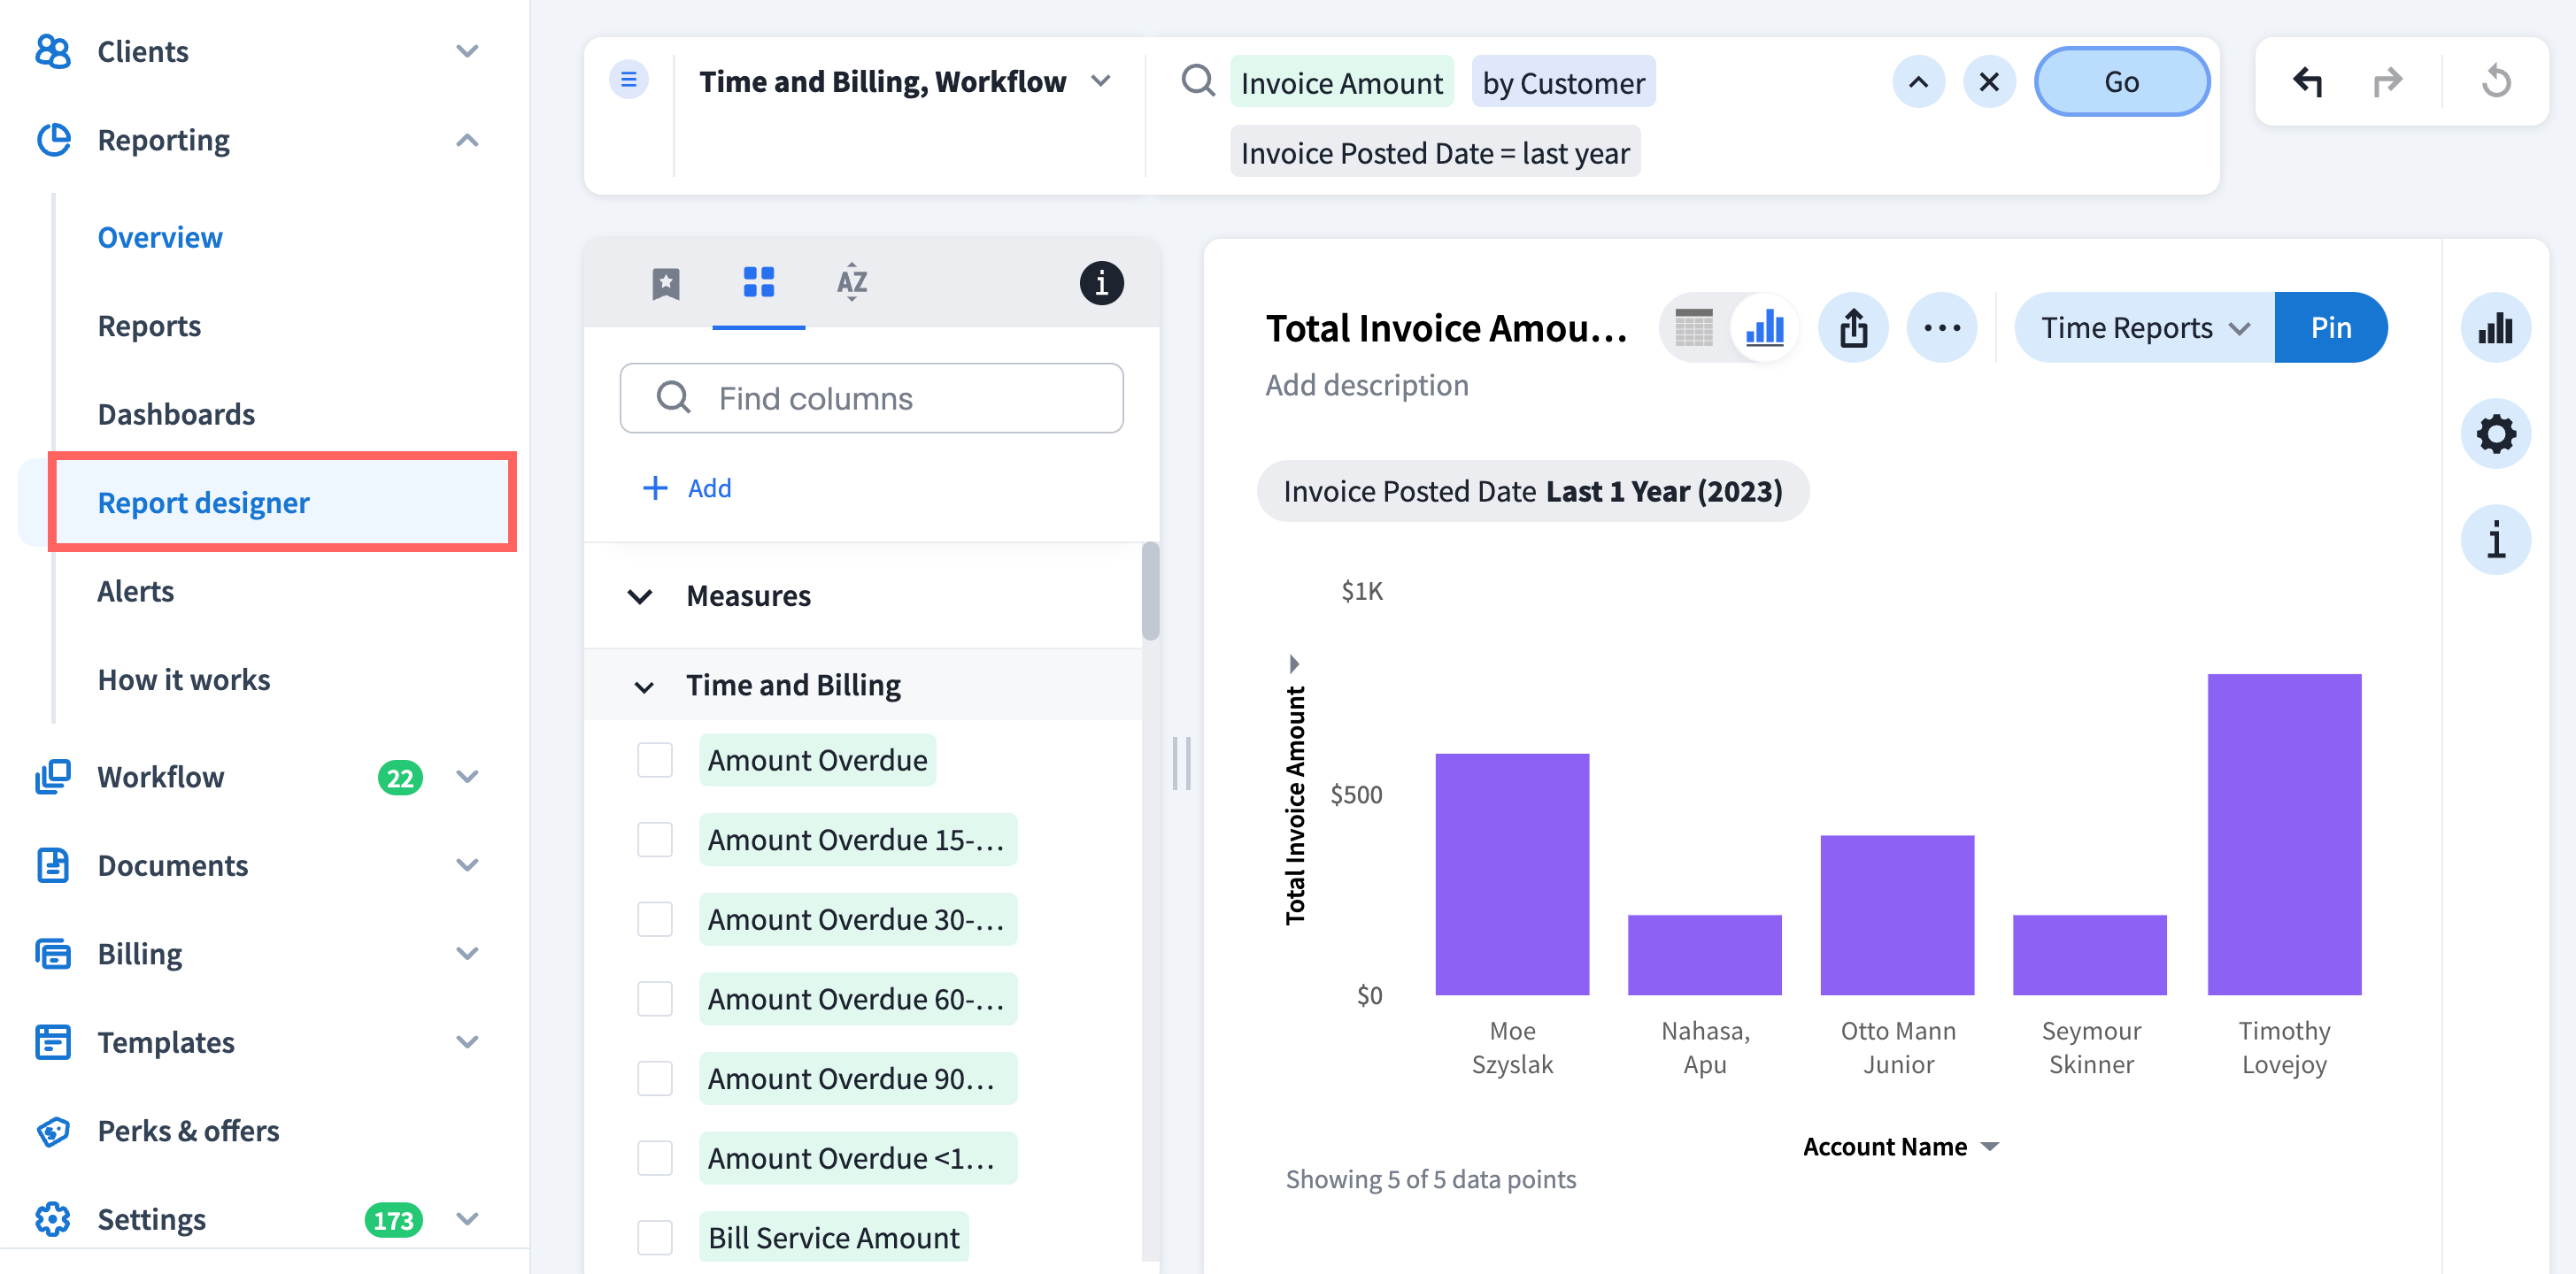
Task: Check the Amount Overdue checkbox
Action: pos(655,760)
